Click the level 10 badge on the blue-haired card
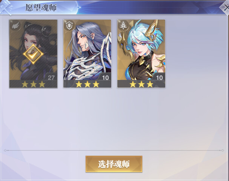 (159, 78)
